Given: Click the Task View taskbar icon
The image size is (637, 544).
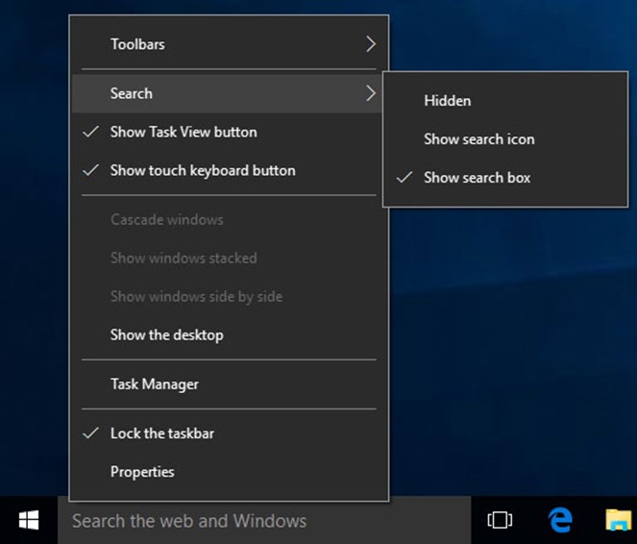Looking at the screenshot, I should [x=500, y=520].
